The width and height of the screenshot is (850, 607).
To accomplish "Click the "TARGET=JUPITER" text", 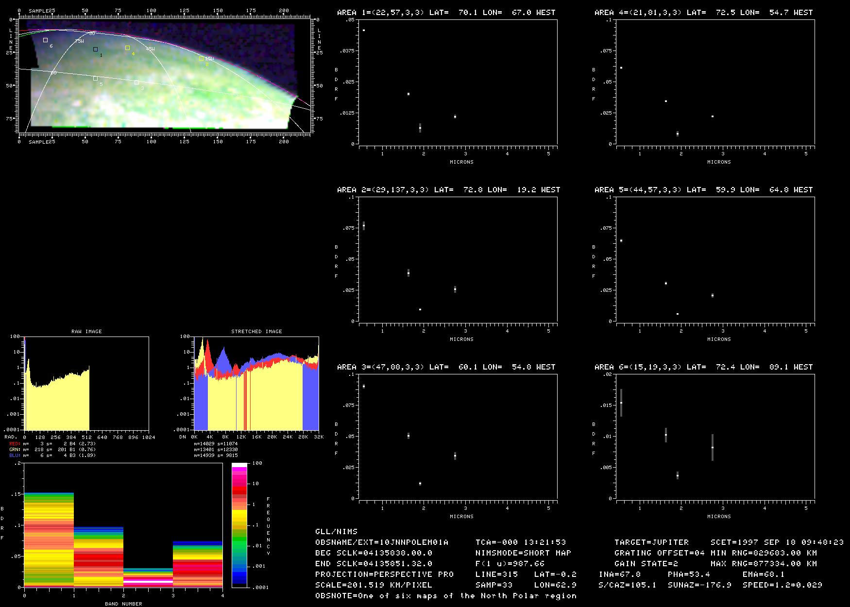I will coord(652,542).
